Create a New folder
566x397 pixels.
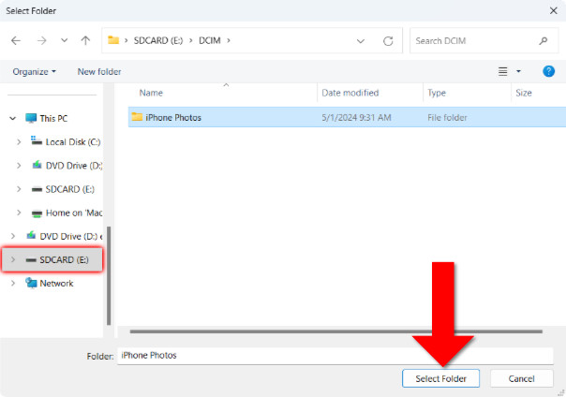click(99, 72)
